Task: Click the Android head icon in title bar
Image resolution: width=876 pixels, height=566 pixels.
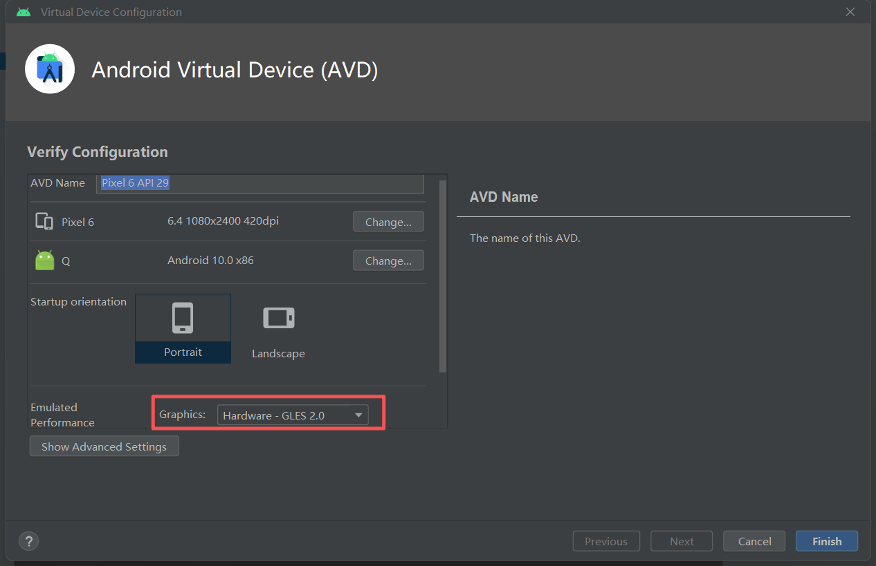Action: click(24, 12)
